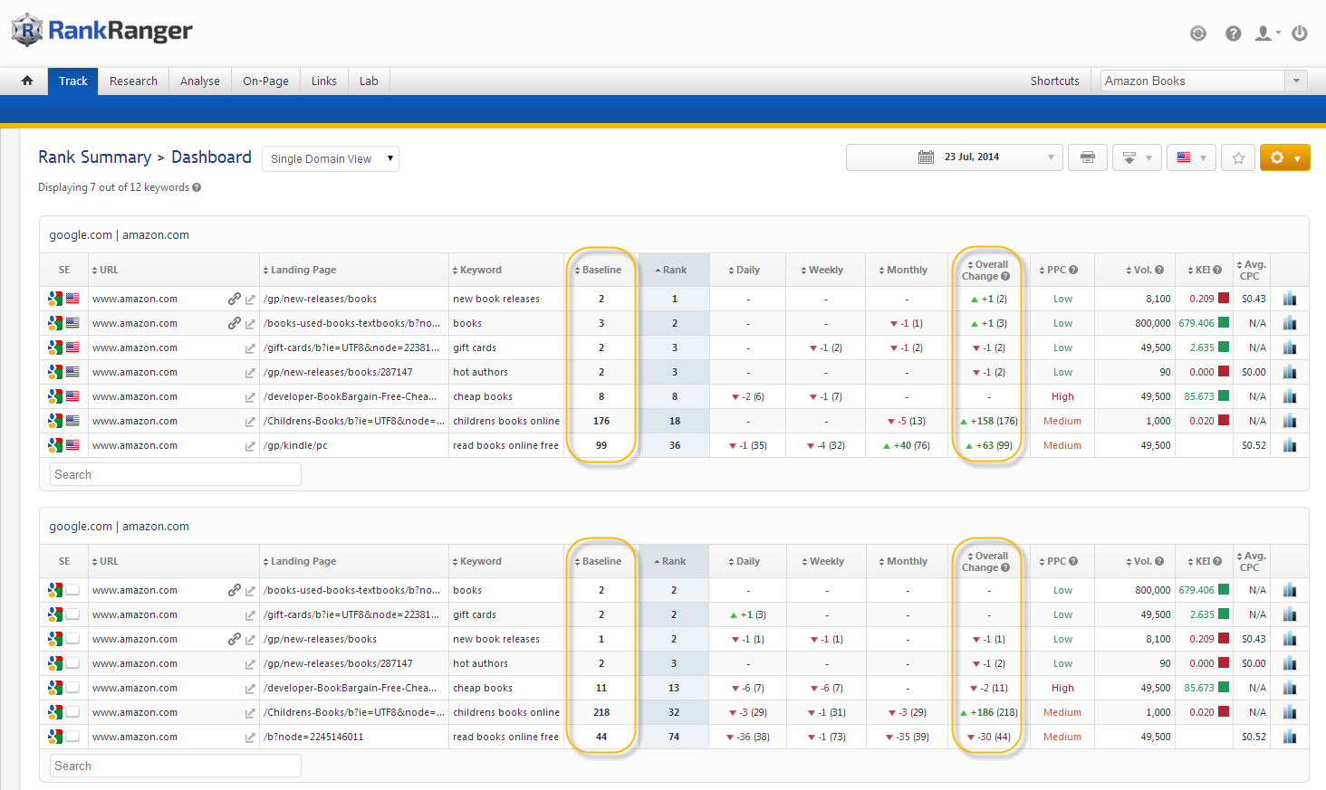Click the Overall Change help icon in first table
This screenshot has width=1326, height=790.
(1005, 277)
